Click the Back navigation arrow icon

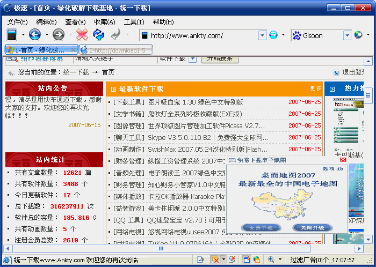tap(35, 35)
